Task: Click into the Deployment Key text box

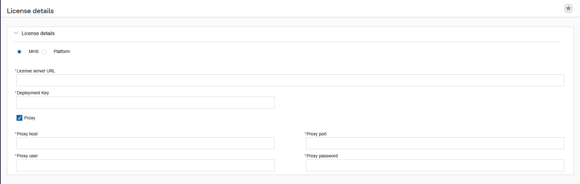Action: [x=145, y=103]
